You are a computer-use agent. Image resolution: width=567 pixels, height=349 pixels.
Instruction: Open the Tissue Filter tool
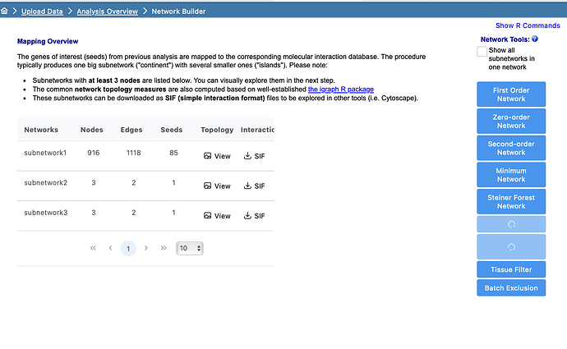(510, 269)
